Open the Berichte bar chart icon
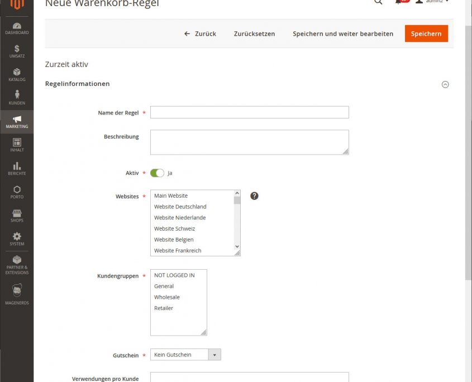The height and width of the screenshot is (382, 472). coord(17,166)
